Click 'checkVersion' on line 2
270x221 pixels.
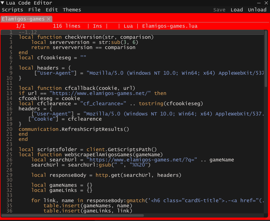click(x=83, y=37)
